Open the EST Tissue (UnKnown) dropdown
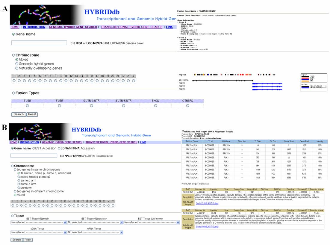Image resolution: width=330 pixels, height=245 pixels. point(152,222)
